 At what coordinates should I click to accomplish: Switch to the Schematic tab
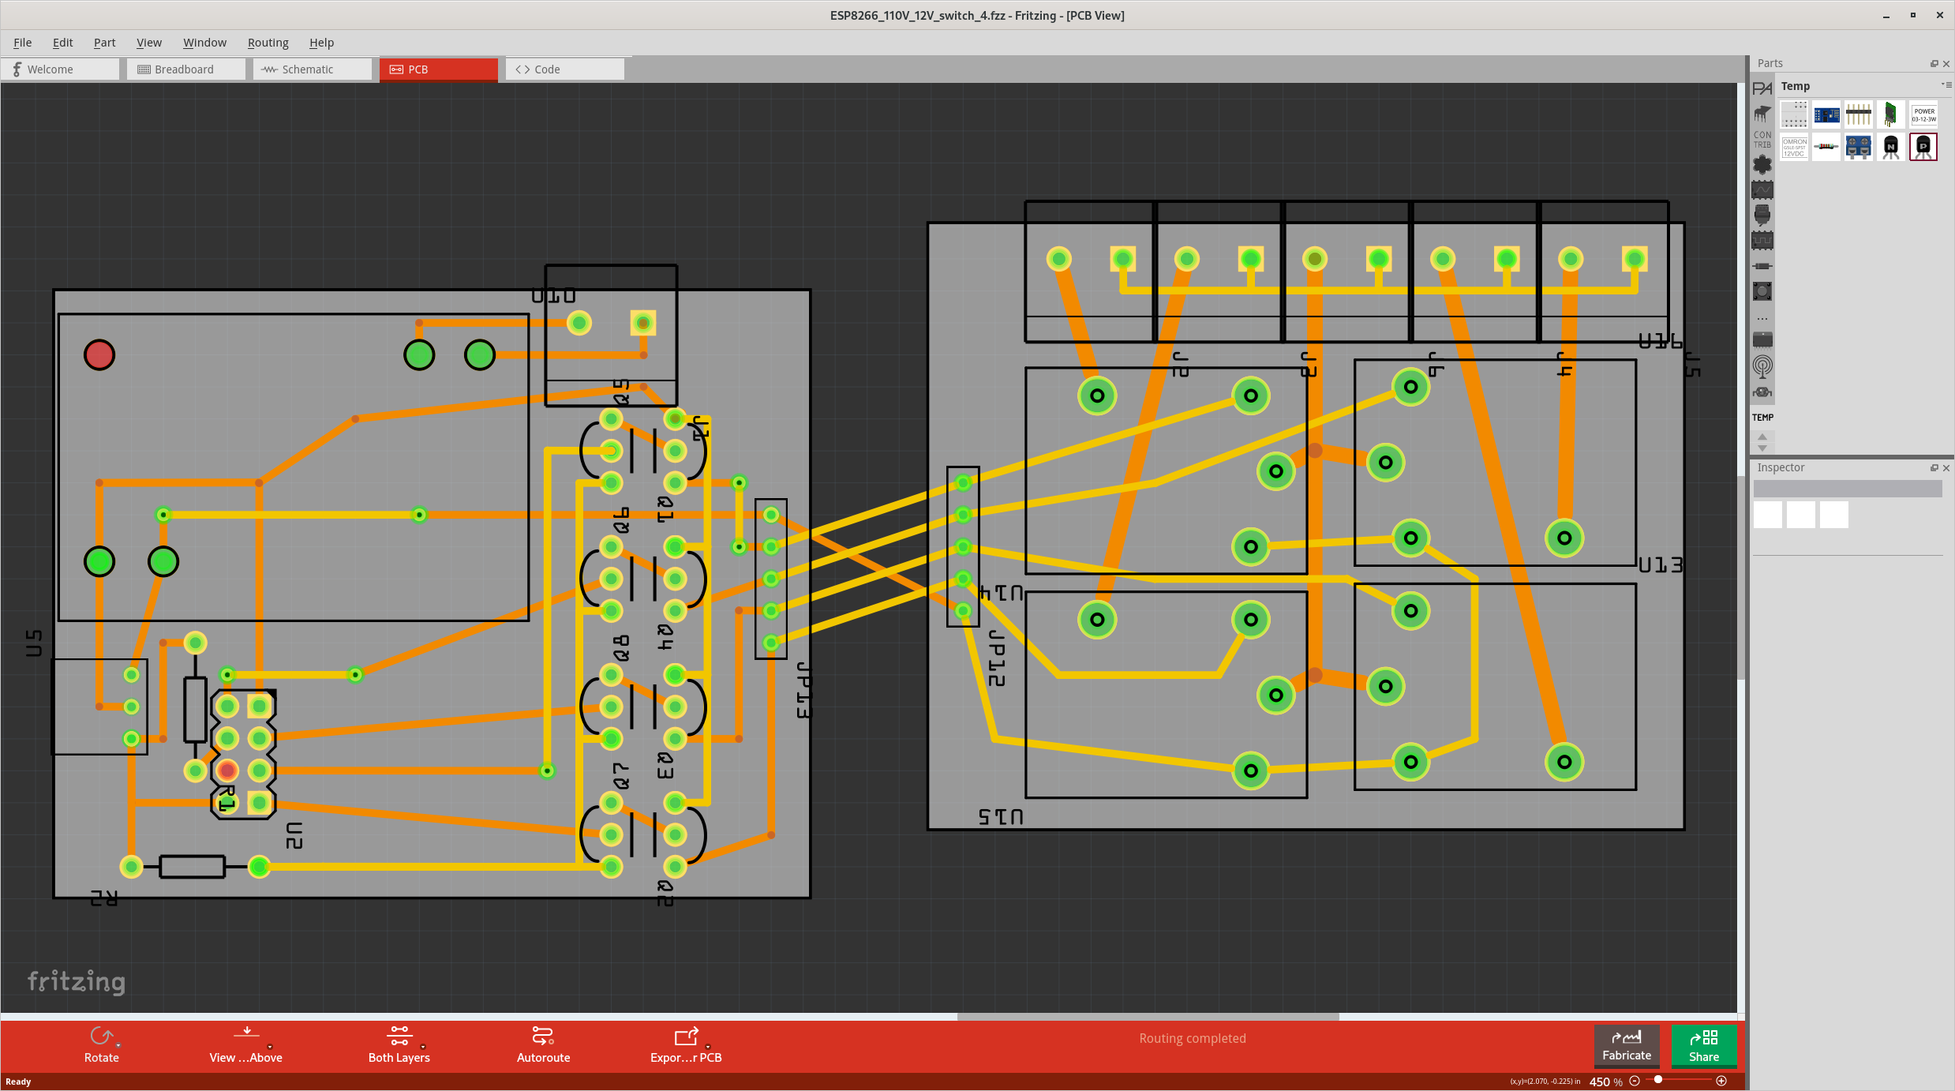[307, 69]
